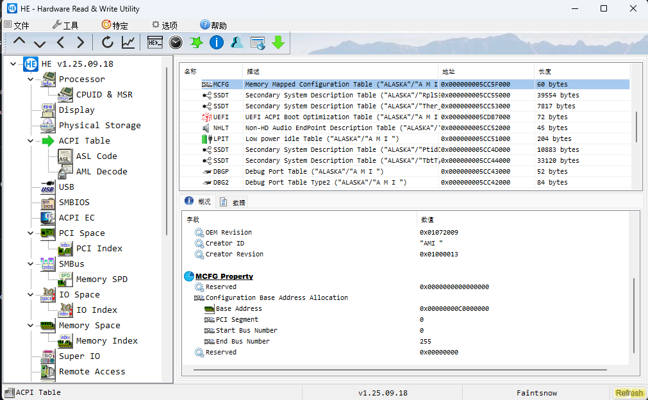This screenshot has width=648, height=400.
Task: Collapse the SMBus tree node
Action: tap(31, 263)
